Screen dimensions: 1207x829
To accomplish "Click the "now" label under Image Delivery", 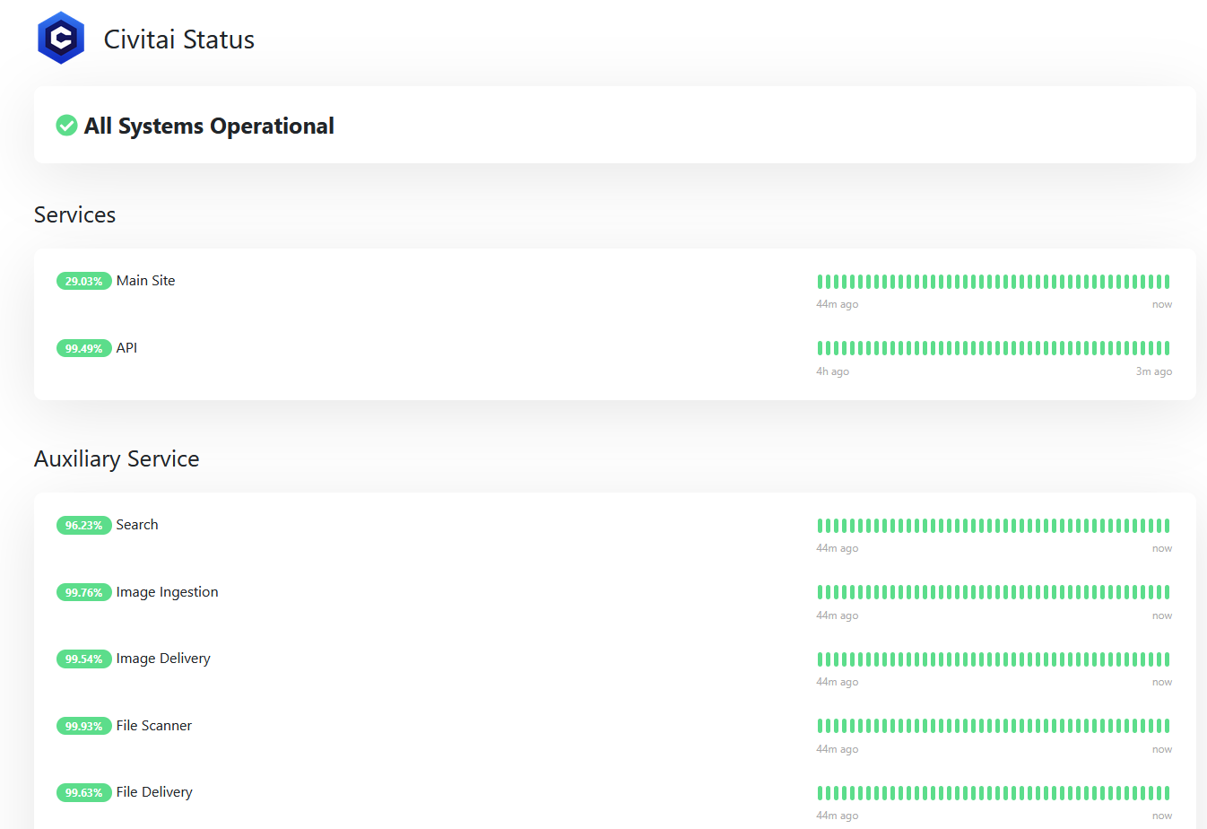I will coord(1162,682).
